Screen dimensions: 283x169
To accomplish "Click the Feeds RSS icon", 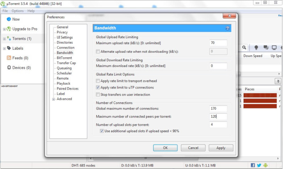I will click(x=9, y=58).
